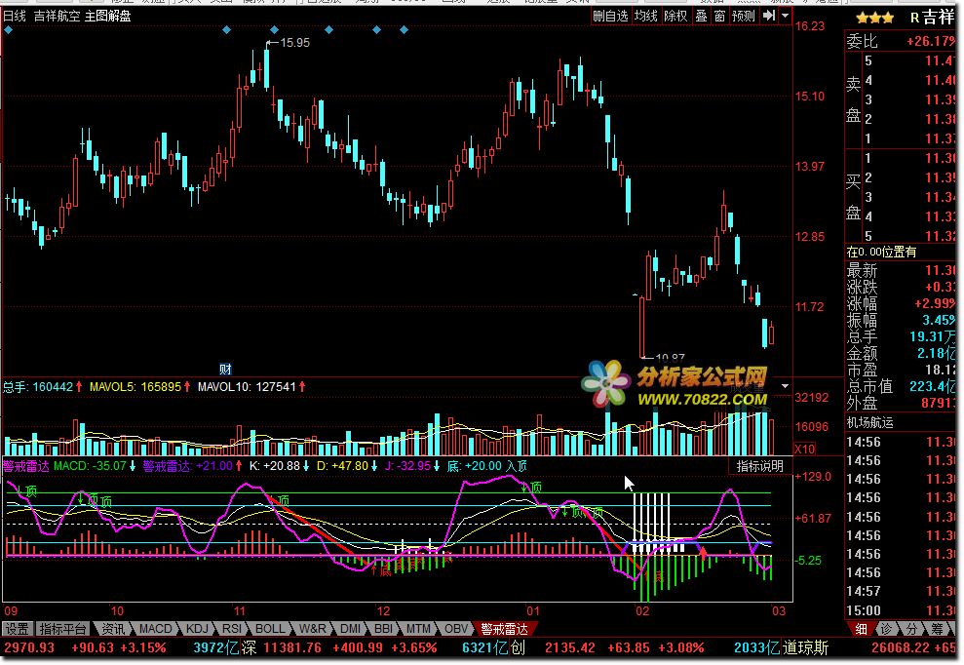Select the KDJ indicator tab
Screen dimensions: 964x665
[197, 629]
